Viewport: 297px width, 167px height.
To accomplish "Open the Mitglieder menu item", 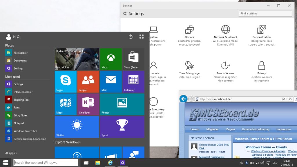I will [212, 129].
